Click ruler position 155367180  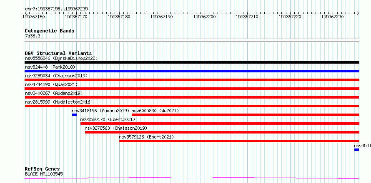click(119, 17)
